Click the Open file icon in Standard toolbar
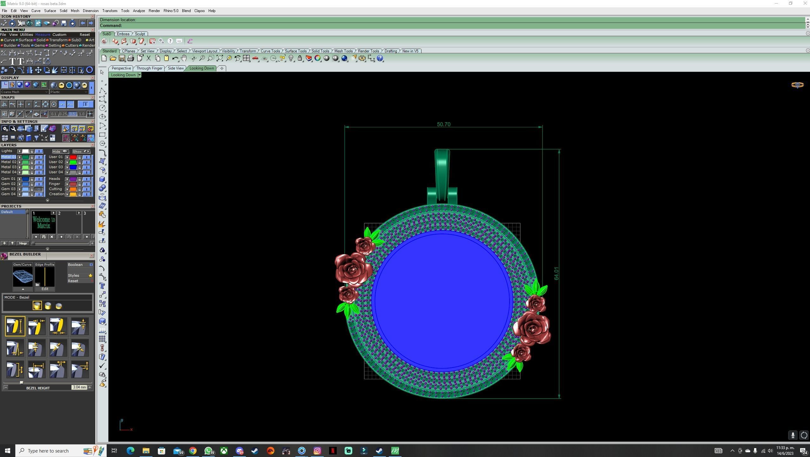810x457 pixels. click(x=113, y=58)
